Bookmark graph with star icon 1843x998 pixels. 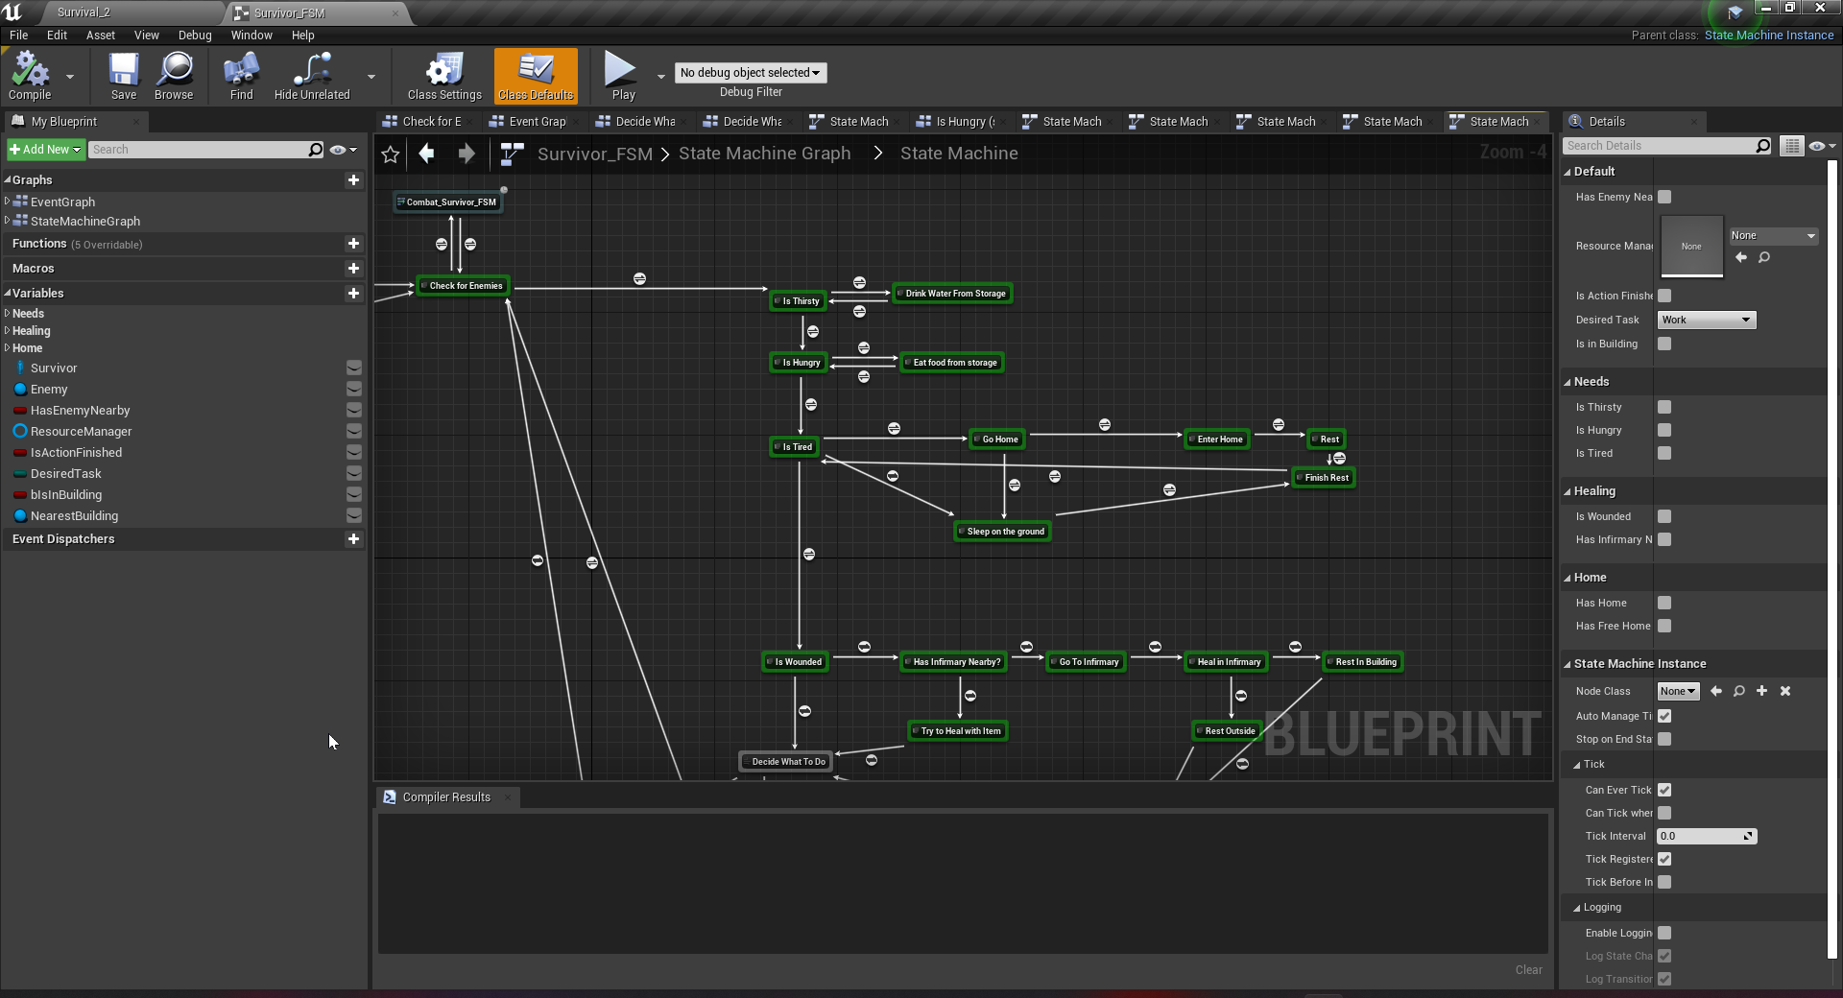click(x=391, y=154)
